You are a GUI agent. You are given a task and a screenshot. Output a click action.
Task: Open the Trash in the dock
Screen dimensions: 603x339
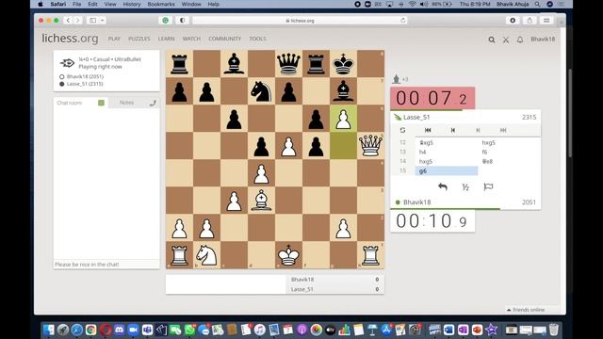(x=553, y=330)
